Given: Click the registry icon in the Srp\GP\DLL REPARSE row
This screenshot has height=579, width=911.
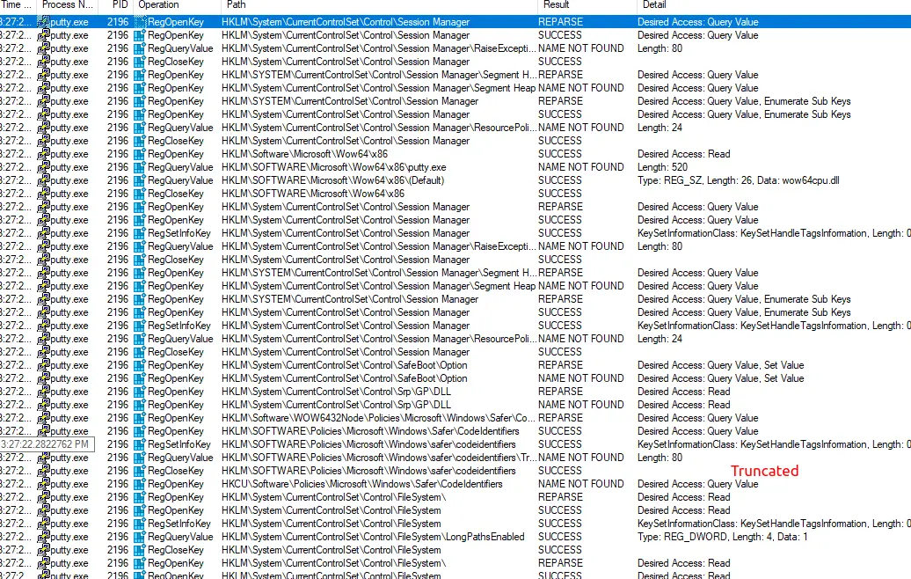Looking at the screenshot, I should click(140, 392).
